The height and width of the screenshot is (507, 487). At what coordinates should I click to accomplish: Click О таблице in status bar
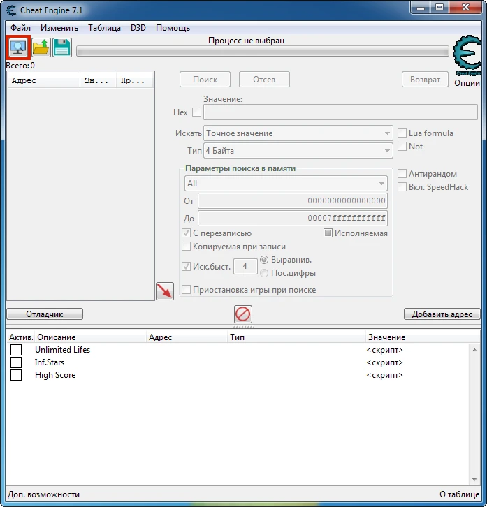(x=460, y=494)
